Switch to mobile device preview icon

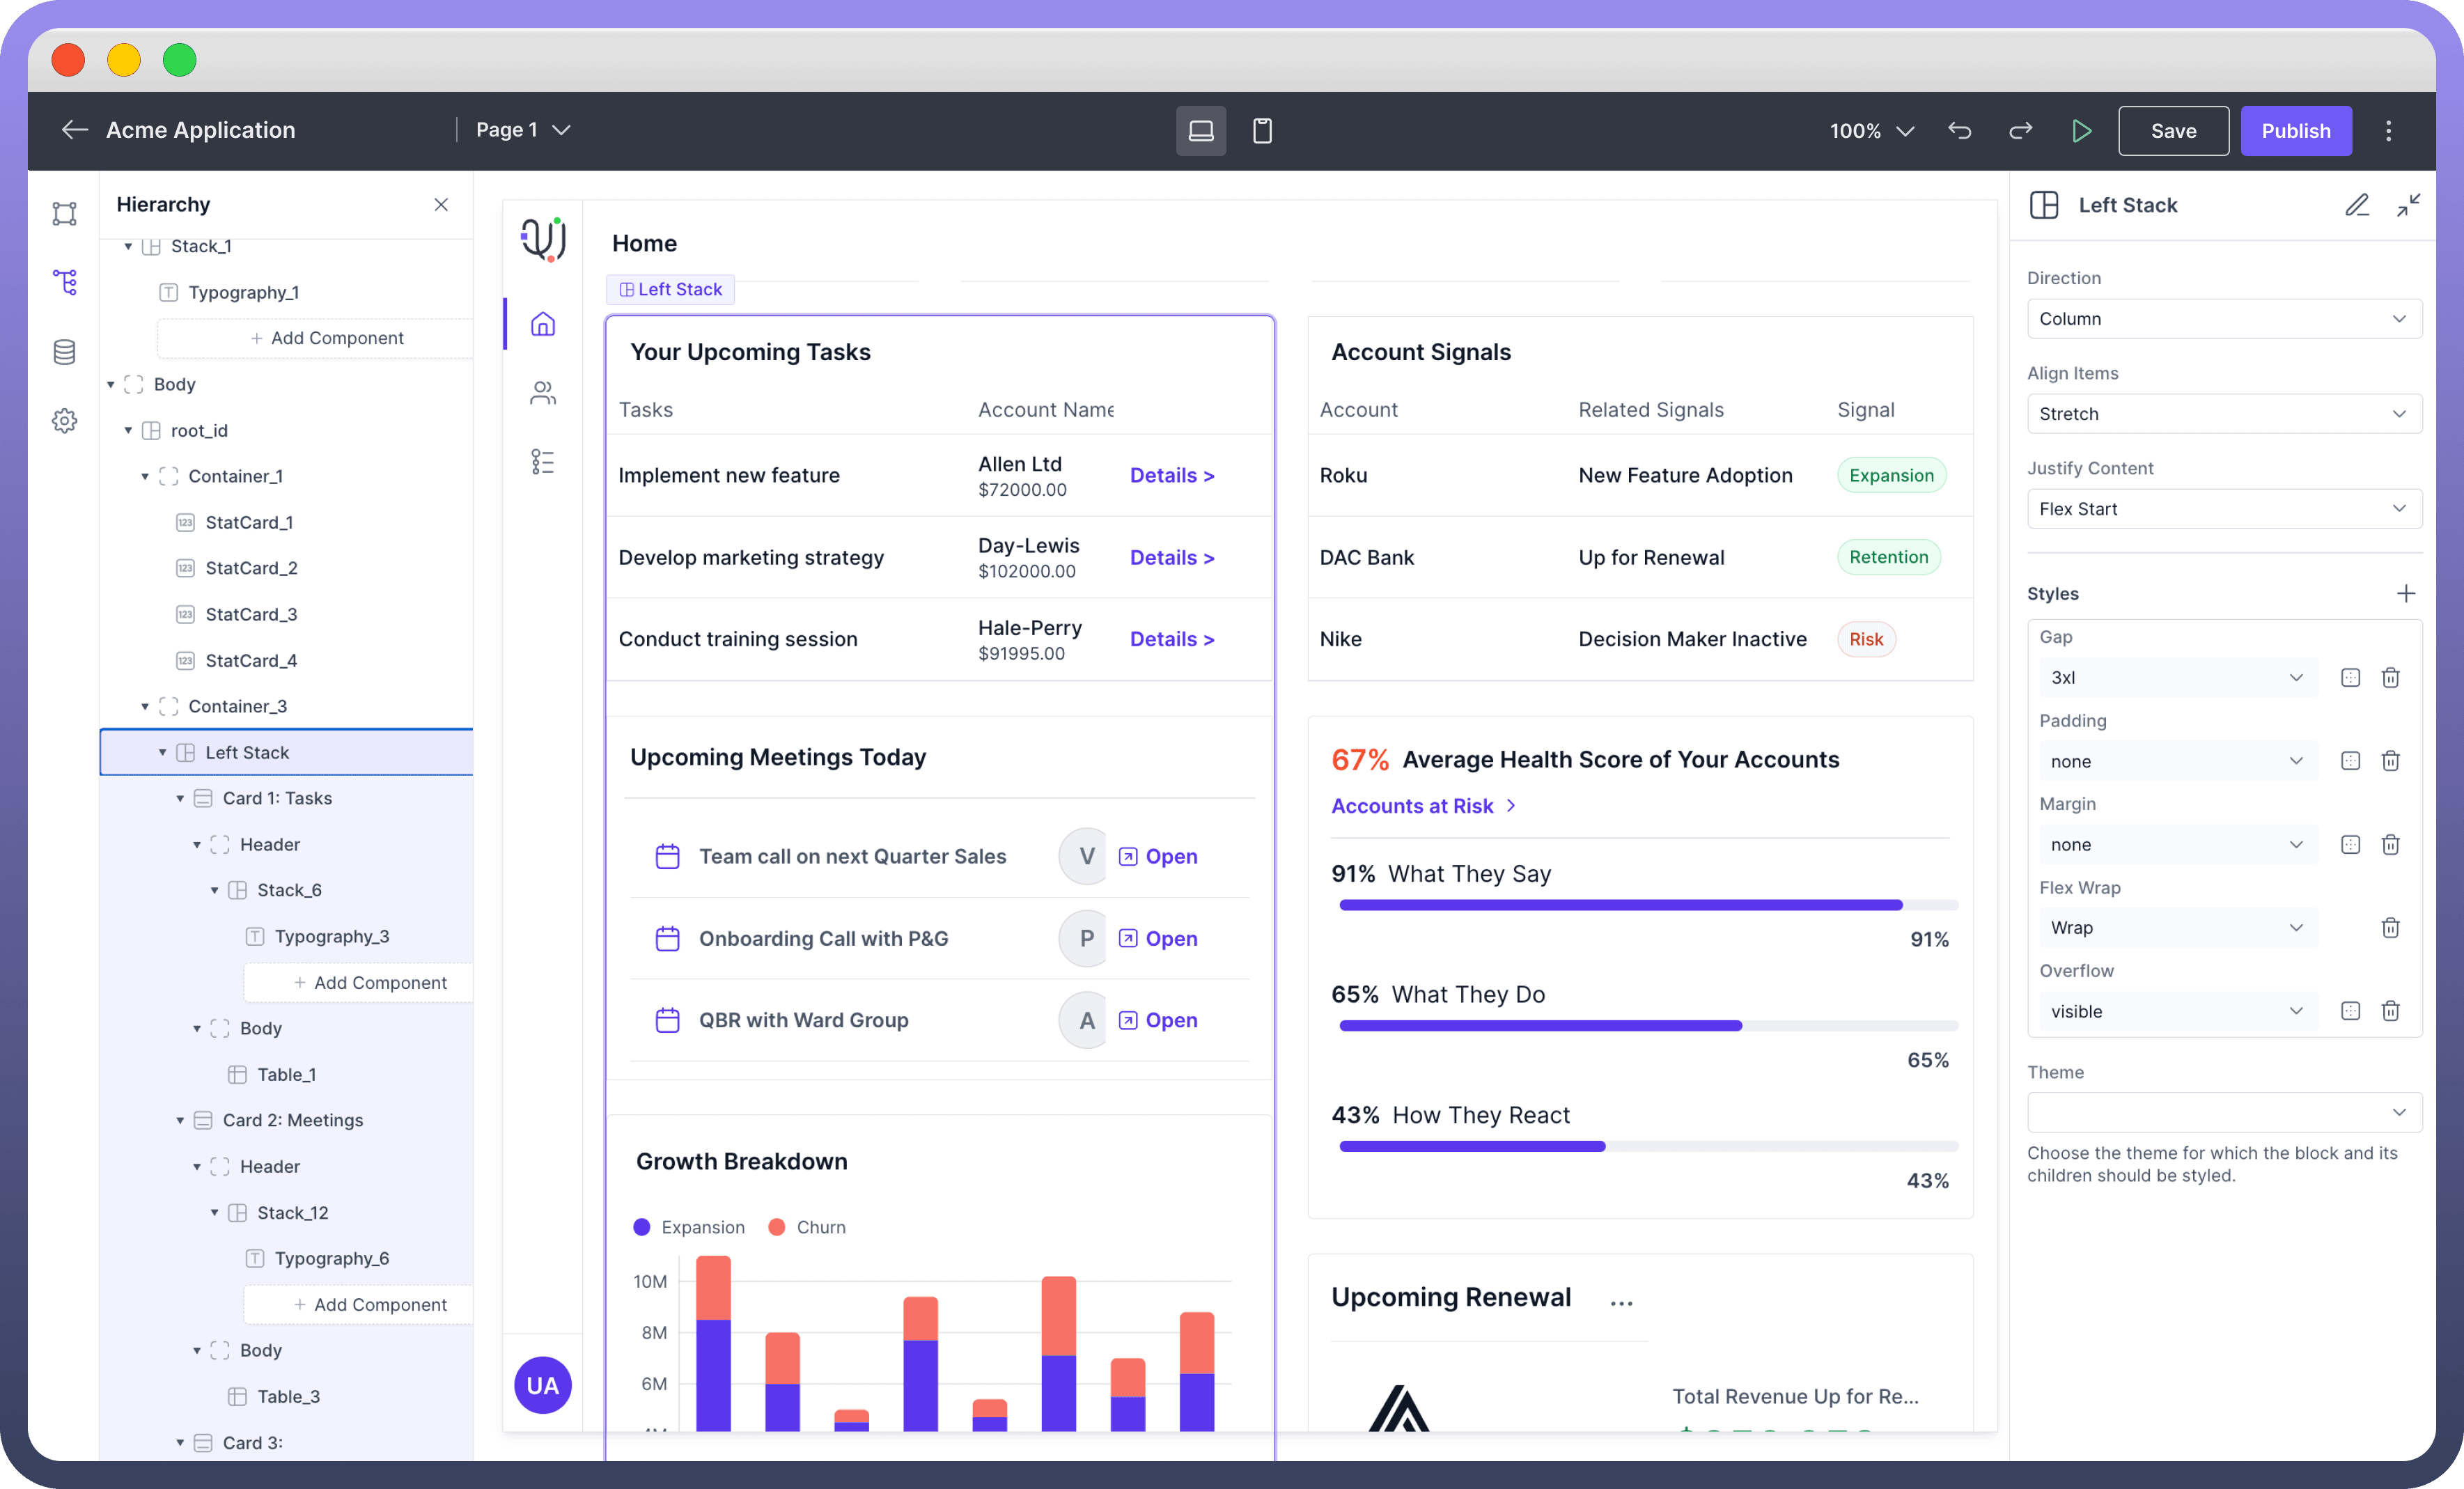(1262, 131)
